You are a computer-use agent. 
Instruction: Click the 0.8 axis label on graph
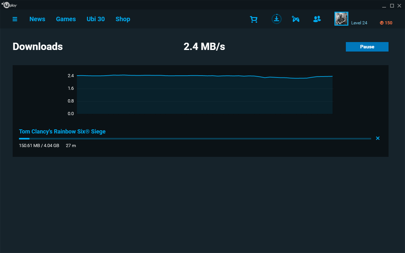point(71,101)
